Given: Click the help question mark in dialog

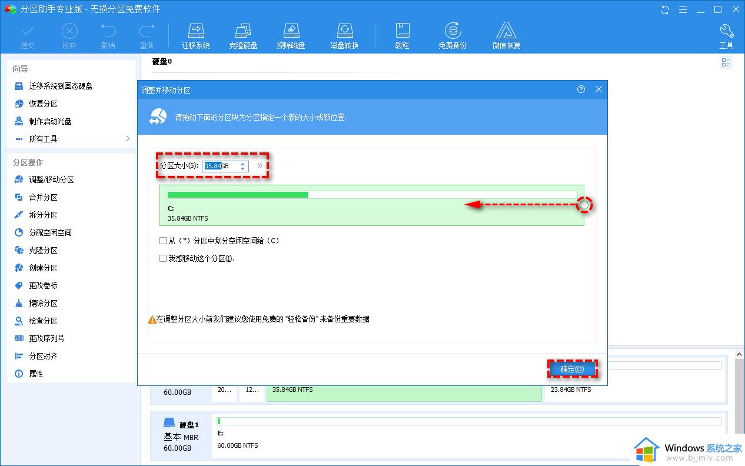Looking at the screenshot, I should coord(581,89).
